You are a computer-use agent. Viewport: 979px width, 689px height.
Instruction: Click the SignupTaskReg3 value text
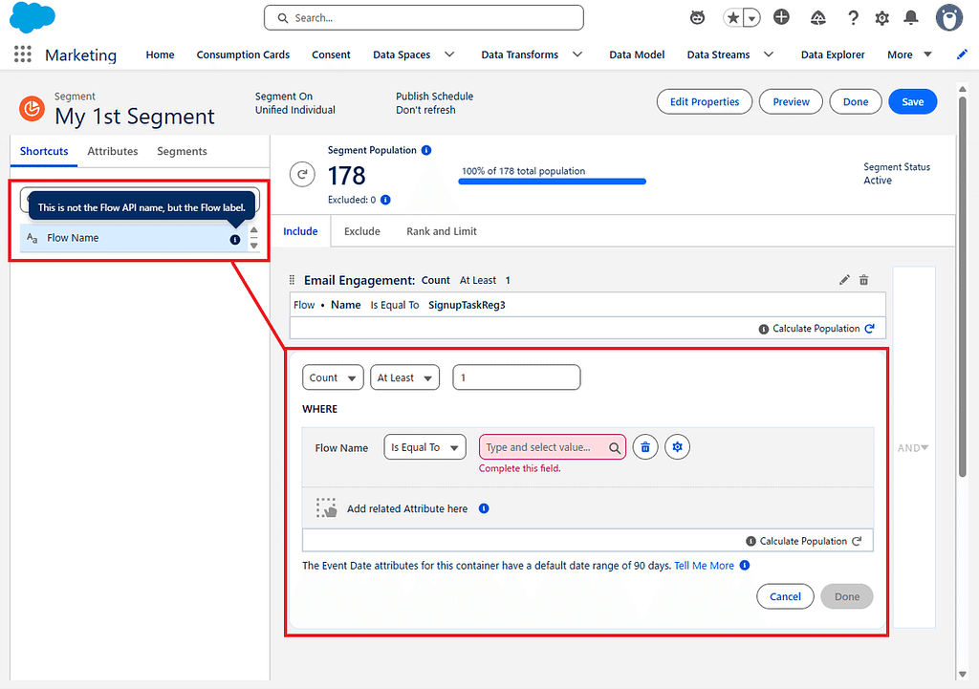pos(467,305)
